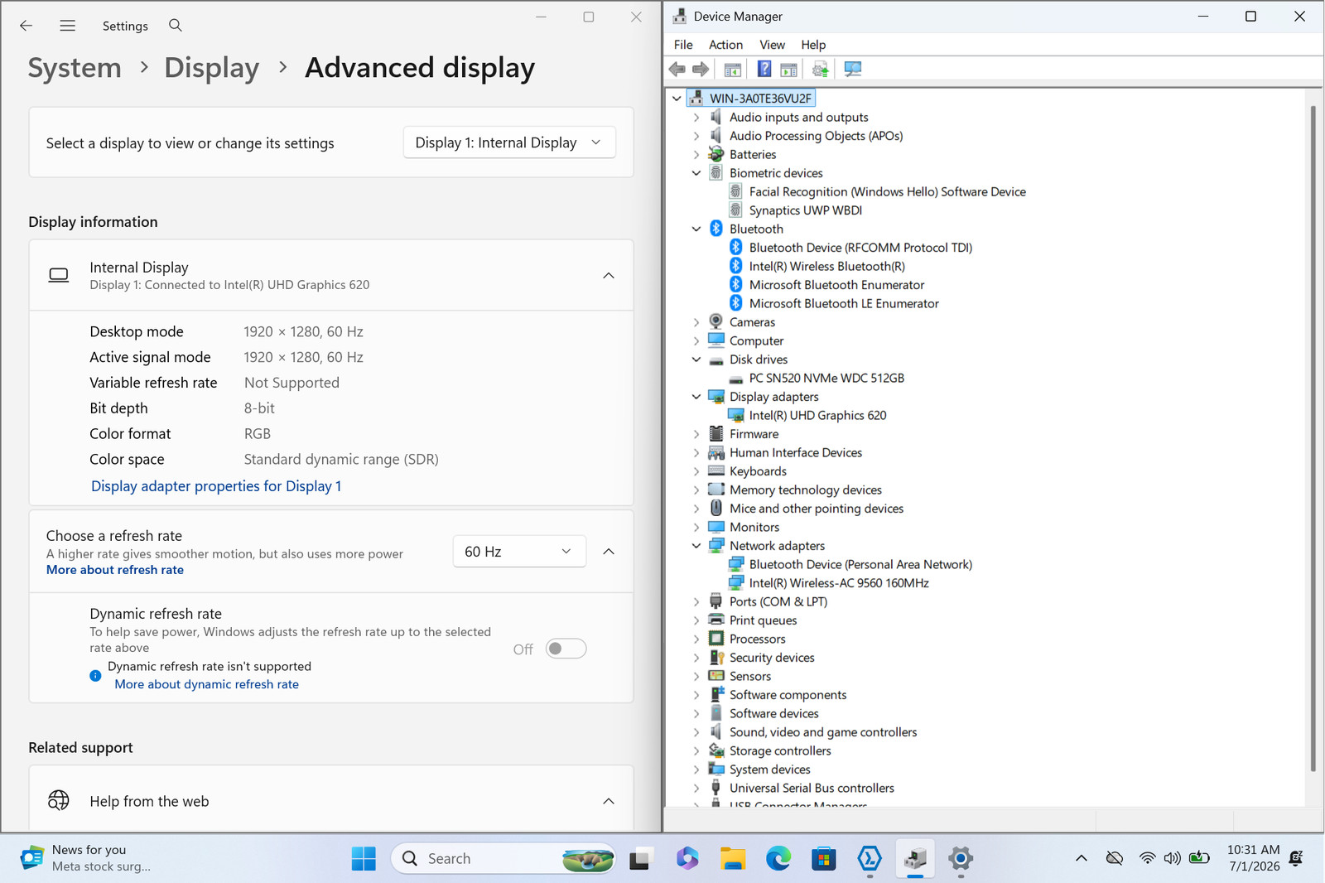The height and width of the screenshot is (883, 1325).
Task: Click the Bluetooth category icon
Action: pyautogui.click(x=716, y=229)
